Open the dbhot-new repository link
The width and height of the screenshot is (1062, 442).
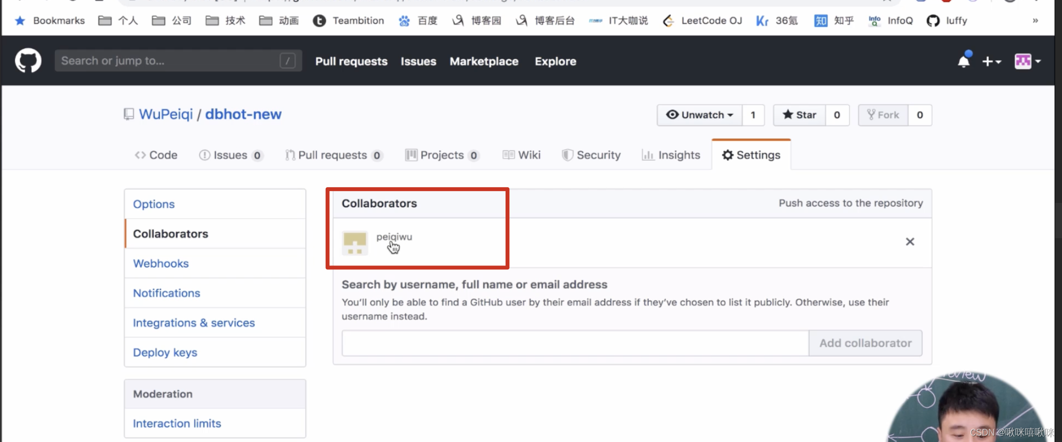pos(243,114)
